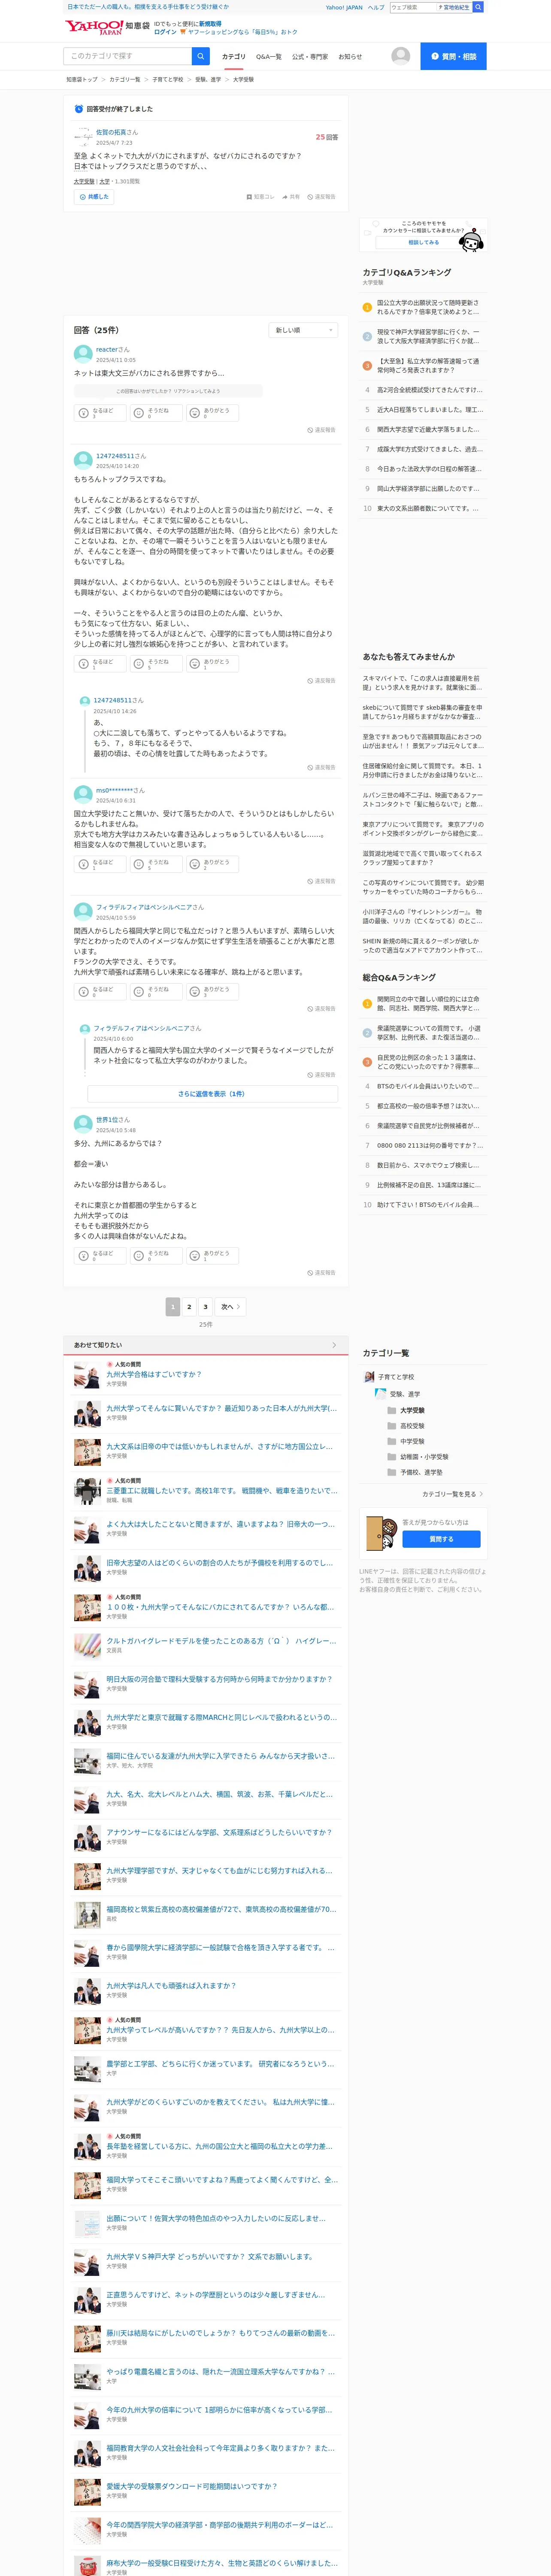Click 共感した button under the question
The height and width of the screenshot is (2576, 551).
[x=94, y=197]
